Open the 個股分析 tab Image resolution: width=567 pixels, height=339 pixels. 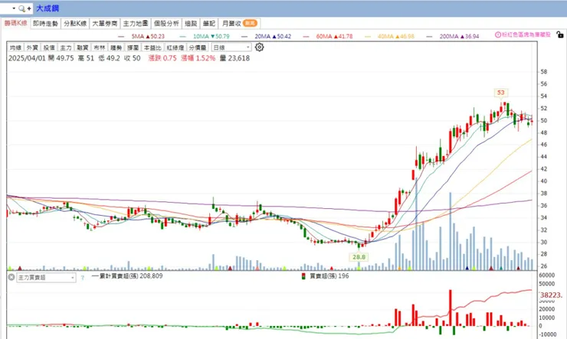tap(166, 24)
